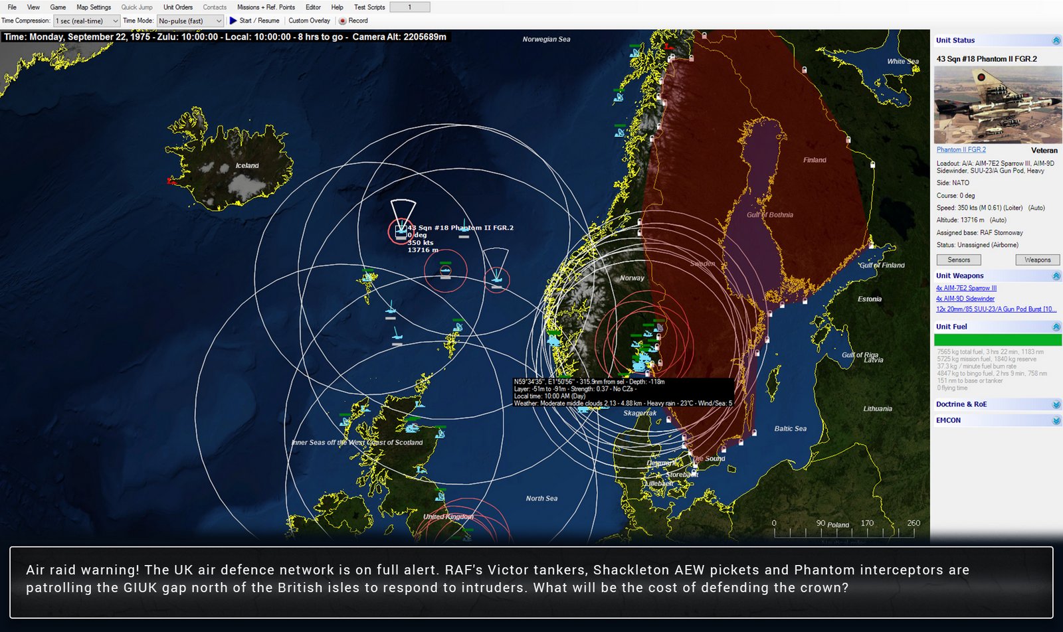
Task: Click the input box next to Test Scripts
Action: click(x=410, y=7)
